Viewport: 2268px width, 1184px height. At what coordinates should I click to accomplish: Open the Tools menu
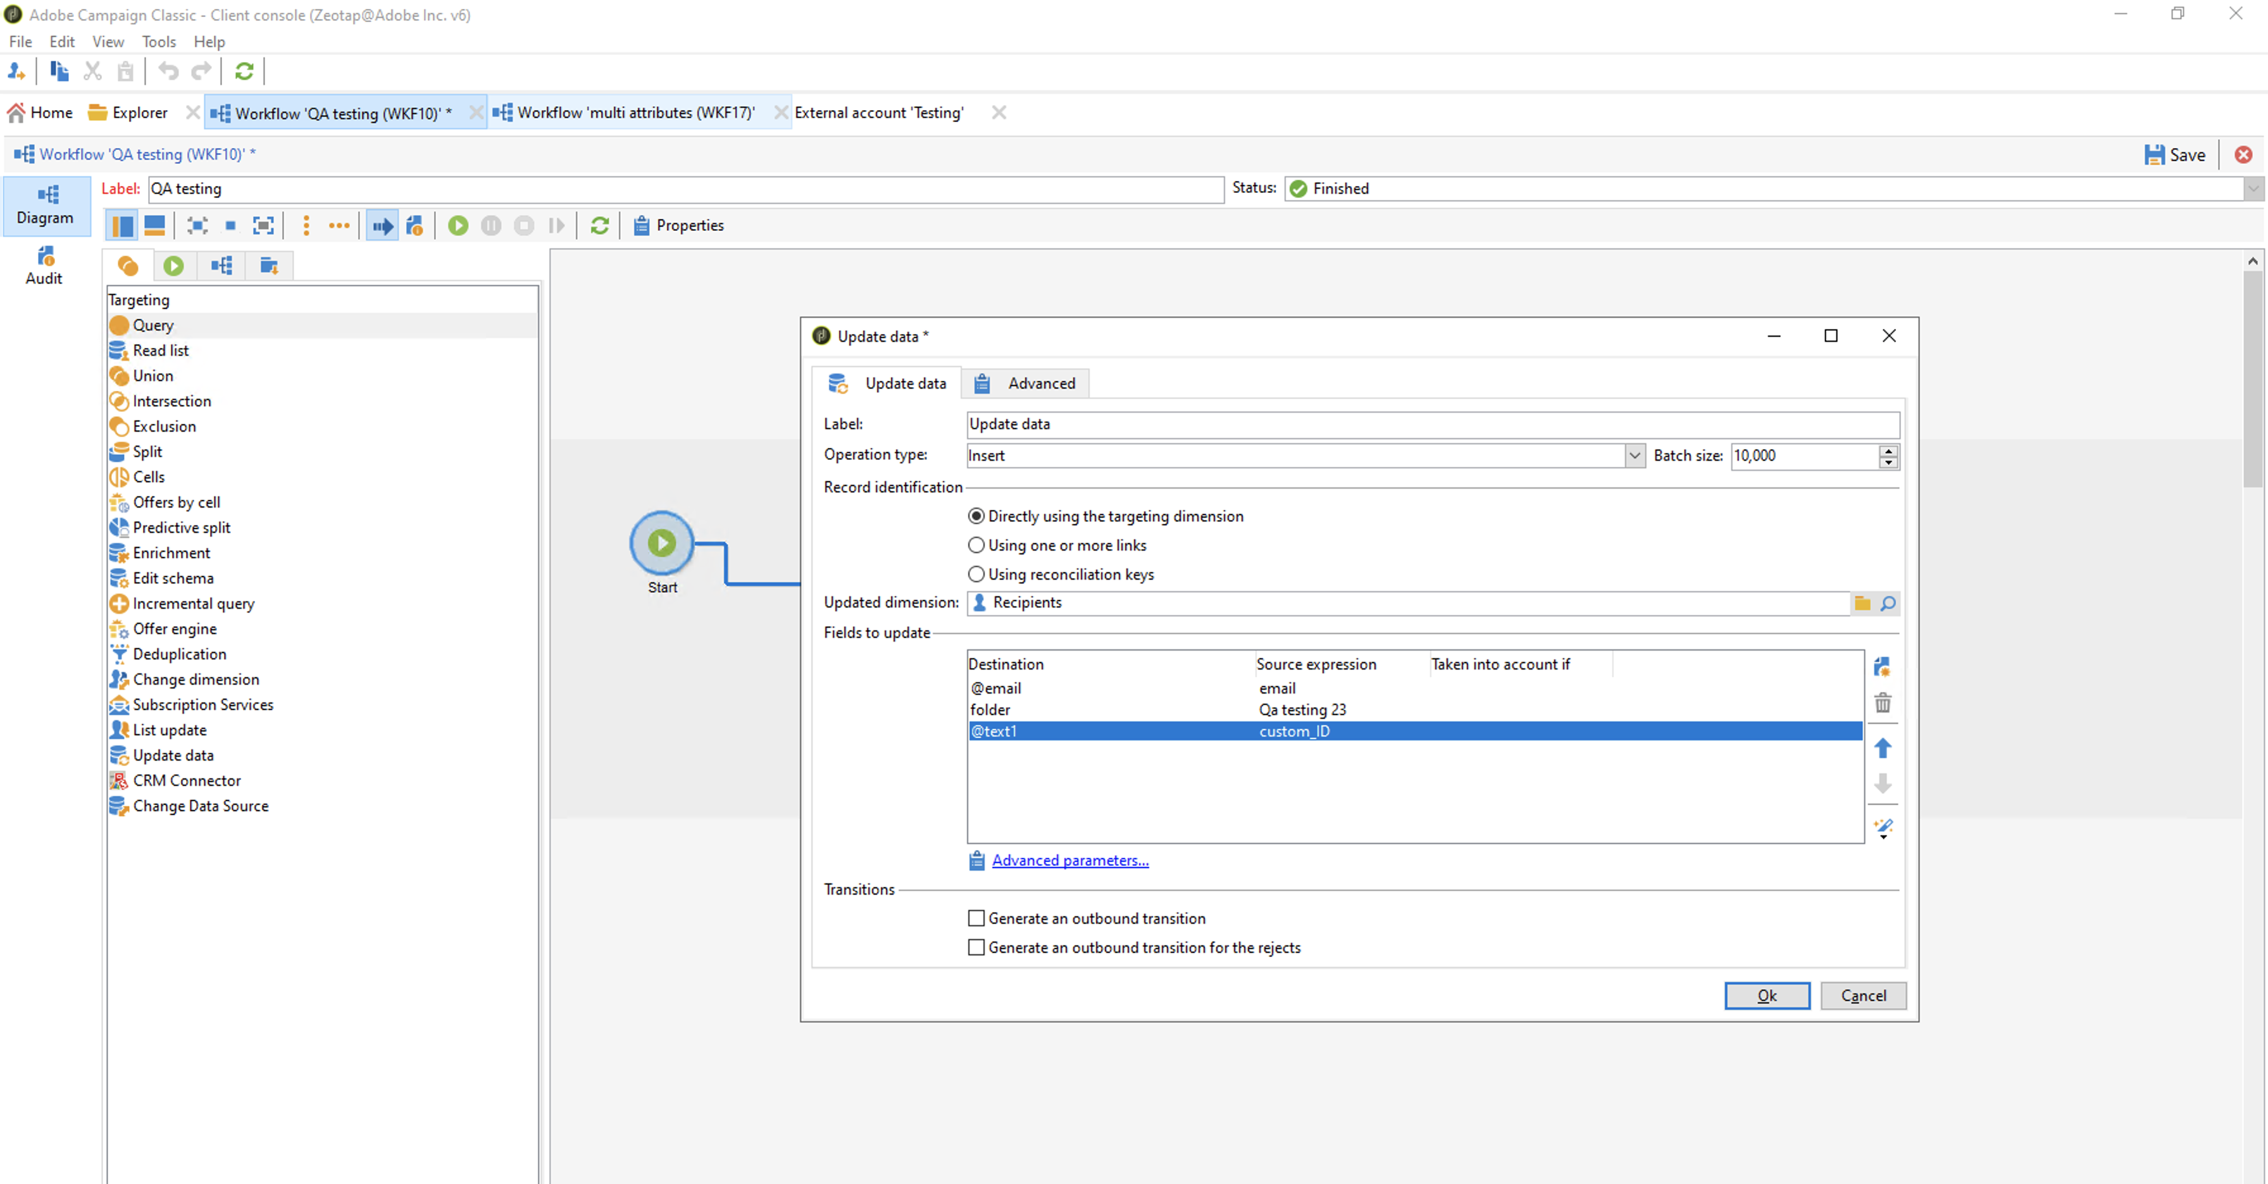[x=158, y=41]
